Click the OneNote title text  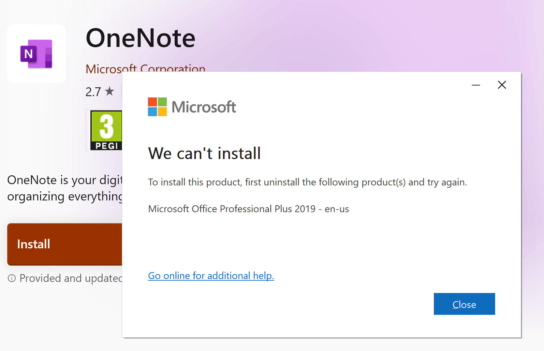pos(140,38)
